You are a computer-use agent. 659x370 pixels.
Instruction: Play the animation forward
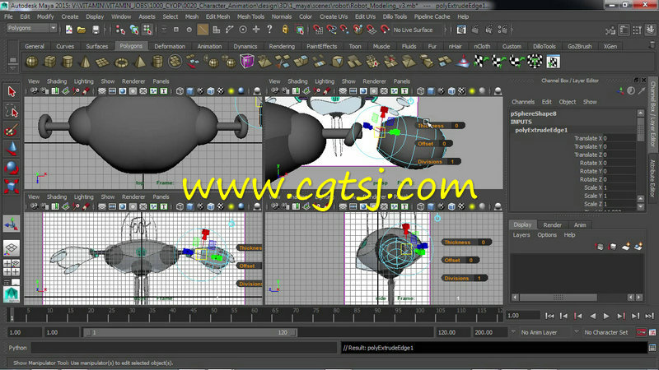[606, 316]
